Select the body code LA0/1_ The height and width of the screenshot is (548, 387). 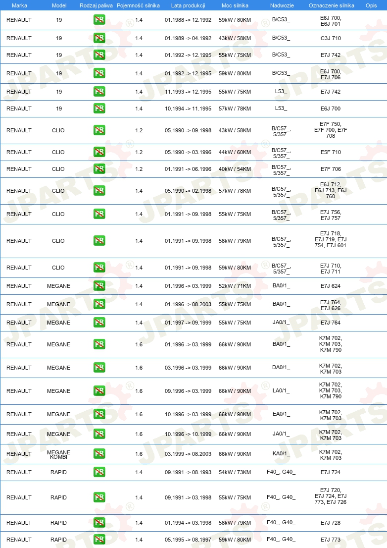tap(281, 391)
